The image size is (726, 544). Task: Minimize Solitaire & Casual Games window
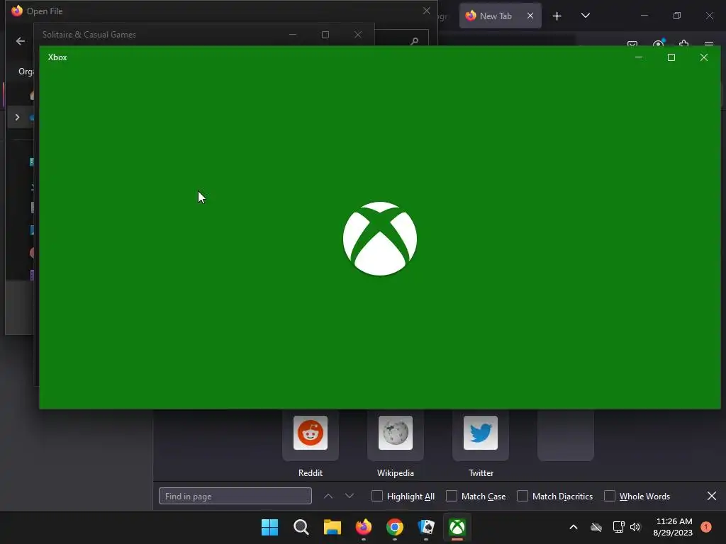293,35
